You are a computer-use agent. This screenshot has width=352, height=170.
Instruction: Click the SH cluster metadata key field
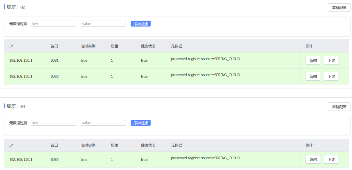53,123
